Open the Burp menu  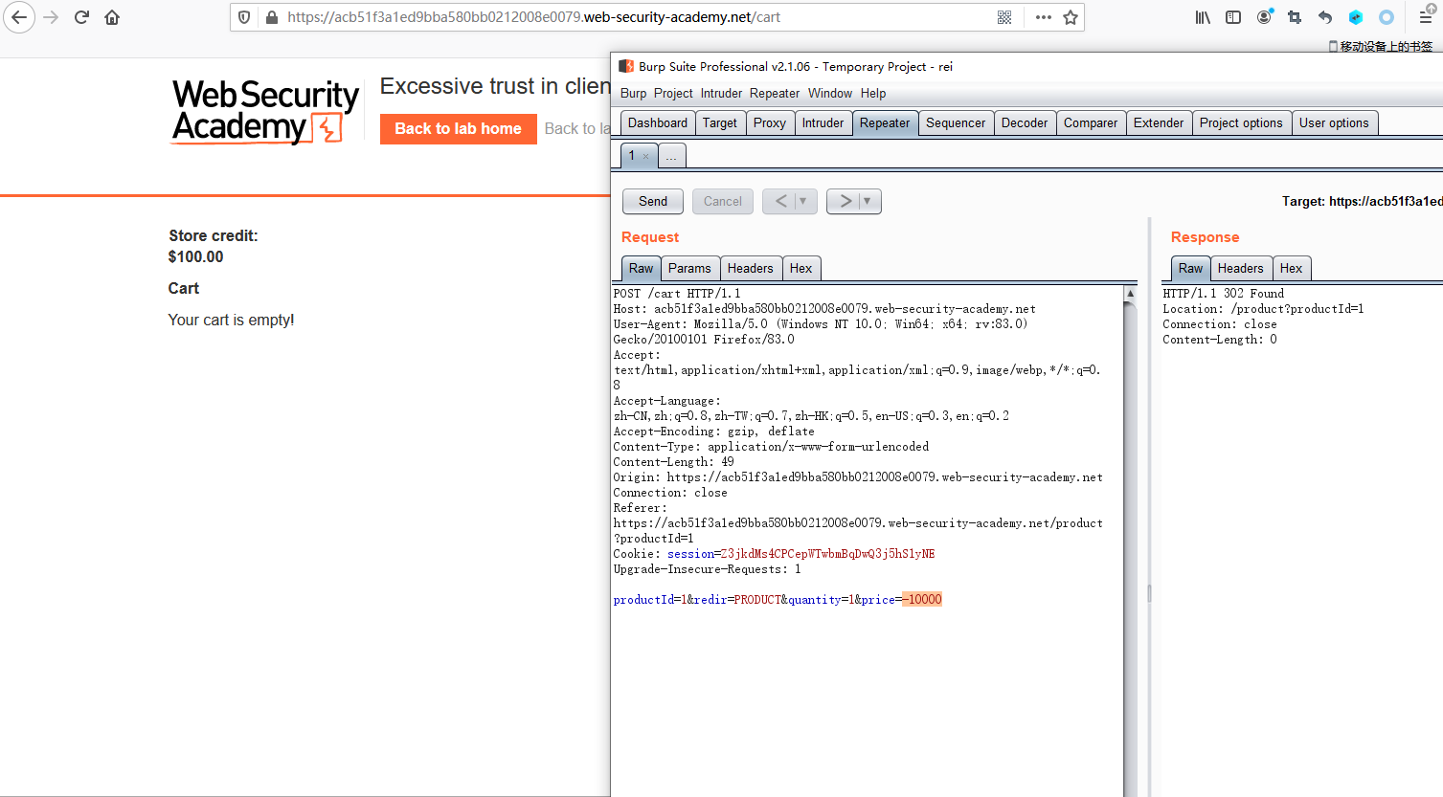633,93
